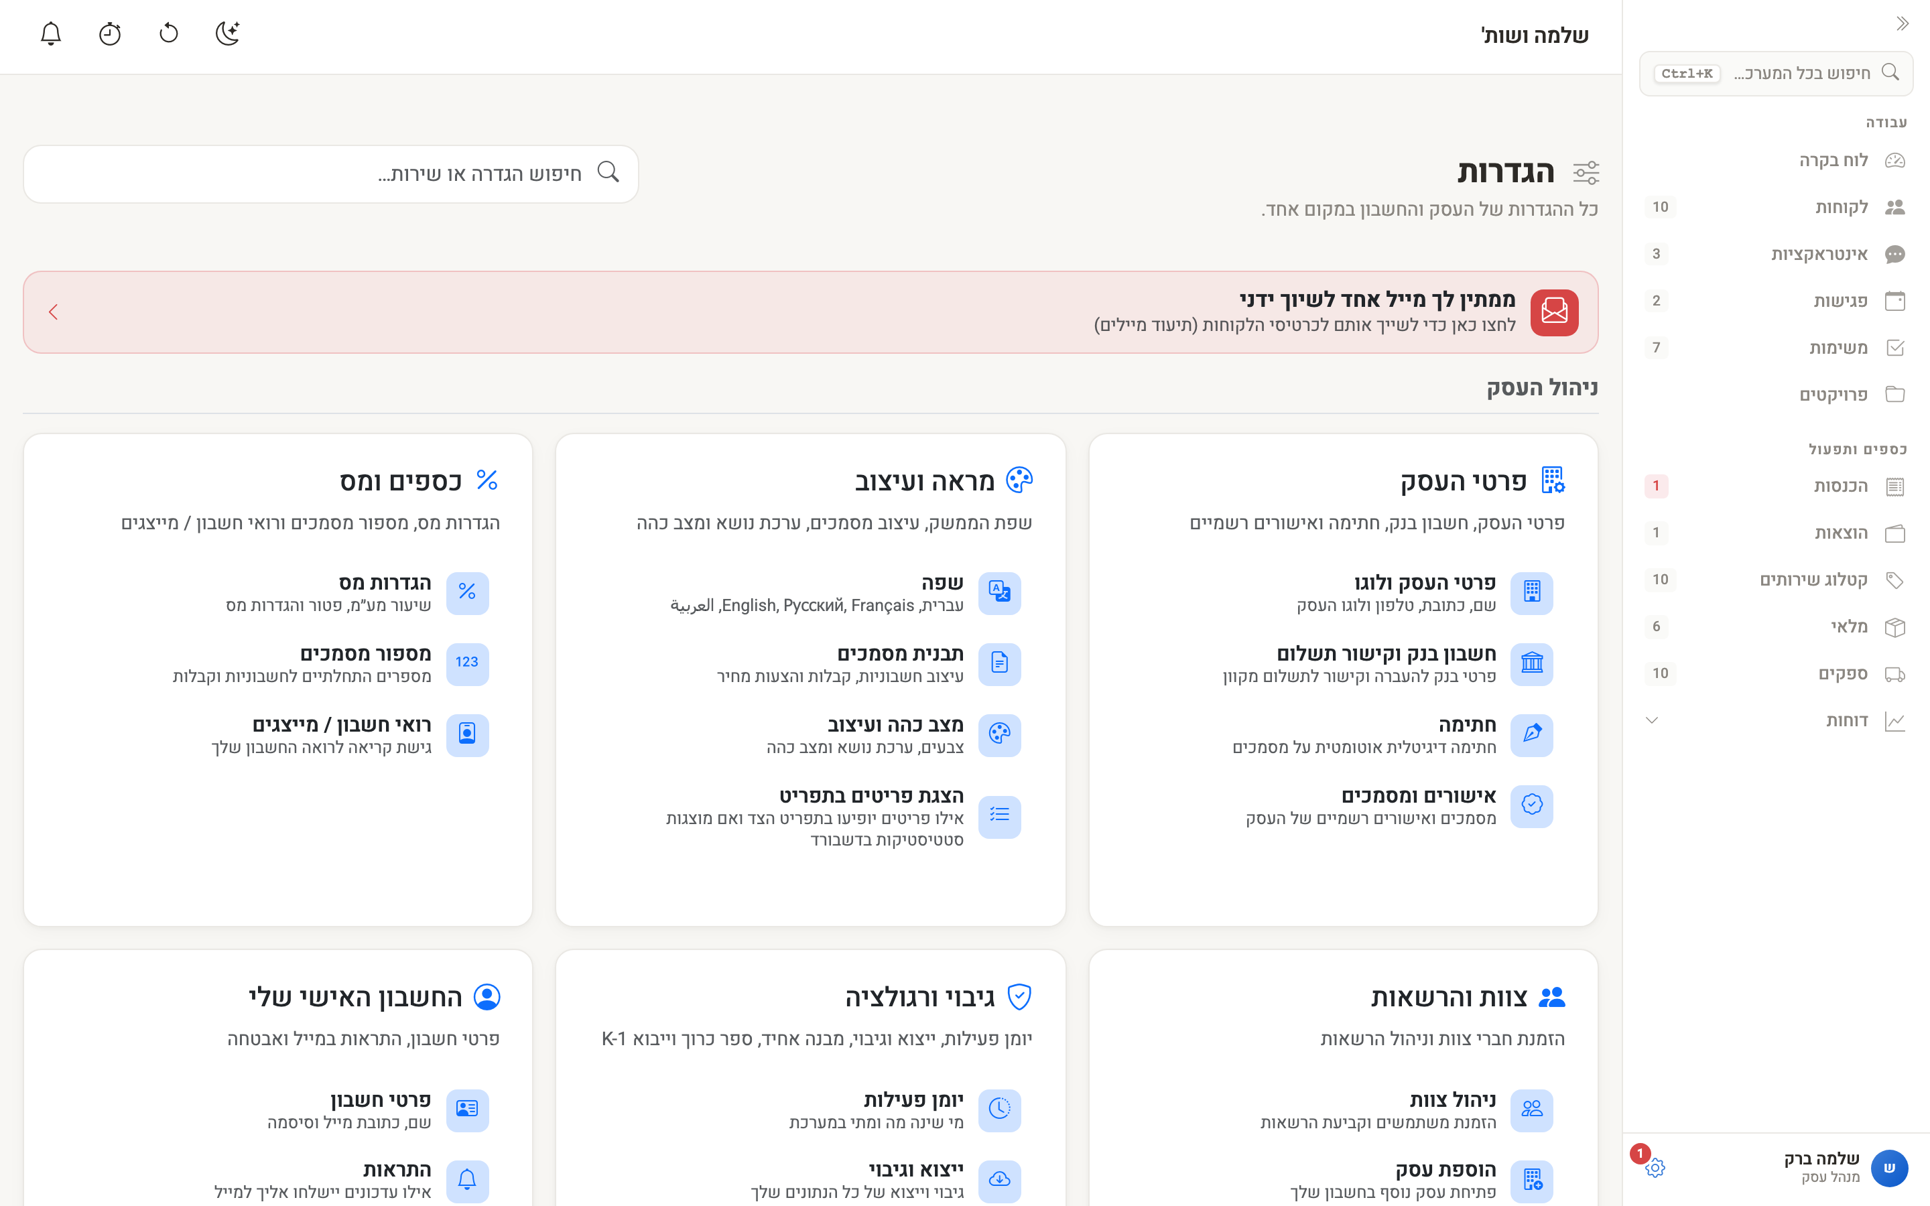This screenshot has width=1930, height=1206.
Task: Open הכנסות in the sidebar
Action: (x=1776, y=486)
